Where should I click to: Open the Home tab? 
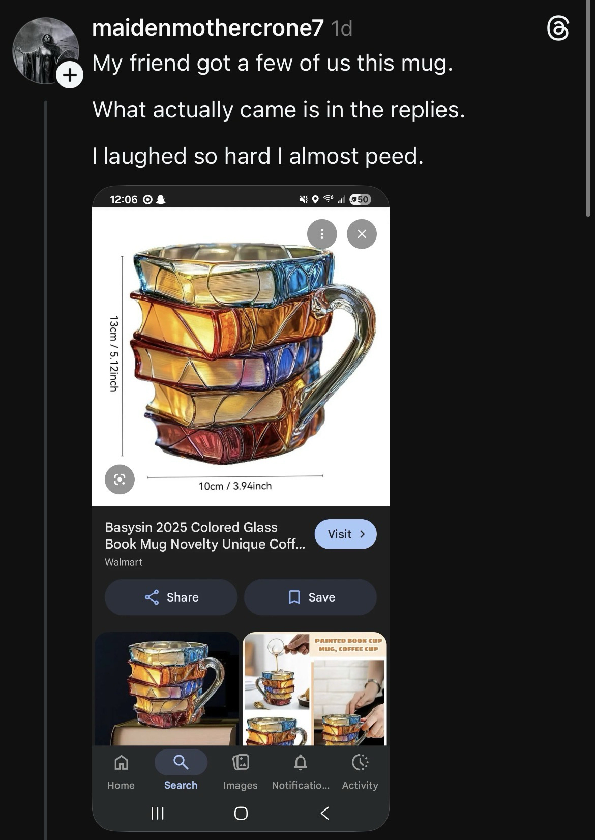(121, 771)
